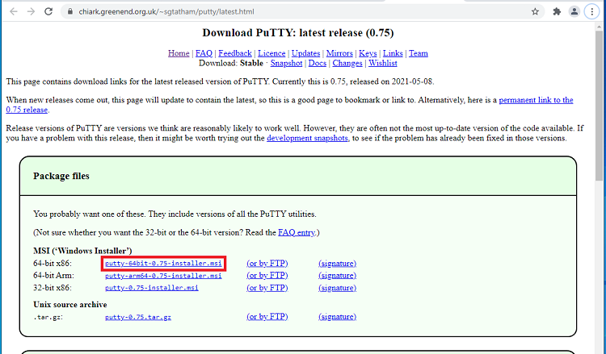Click the '.tar.gz:' row label

click(48, 318)
